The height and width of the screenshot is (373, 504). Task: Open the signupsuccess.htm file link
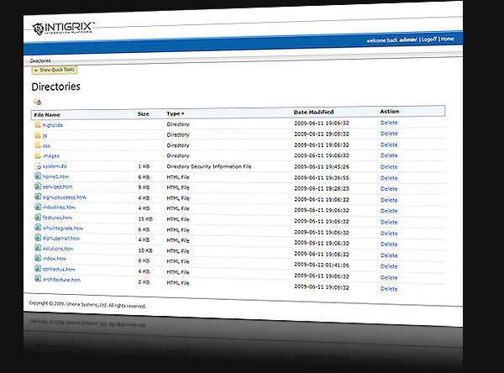(64, 197)
